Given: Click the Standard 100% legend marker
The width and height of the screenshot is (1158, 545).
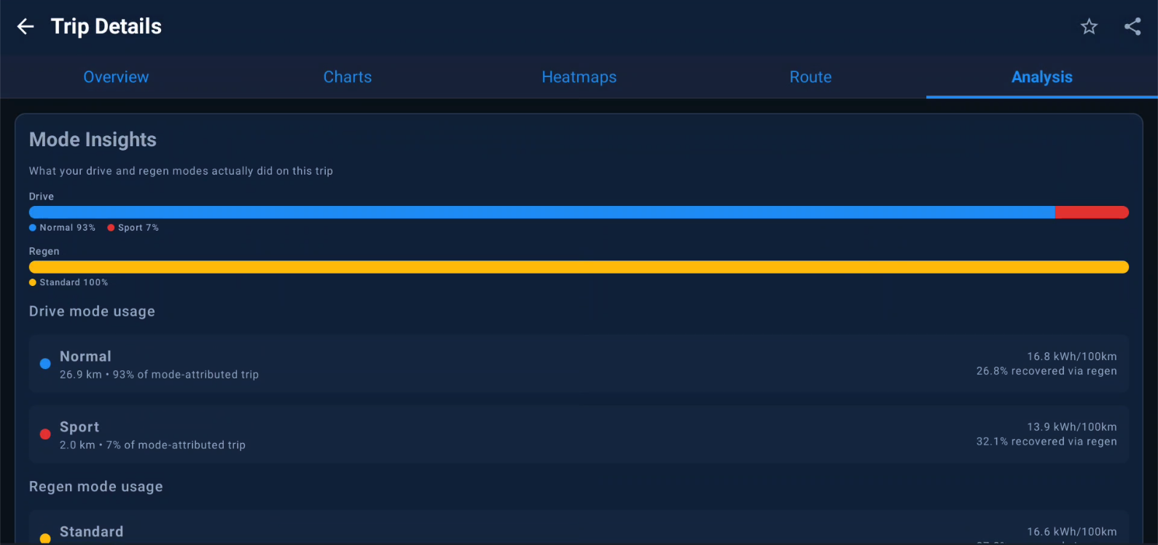Looking at the screenshot, I should click(x=33, y=282).
